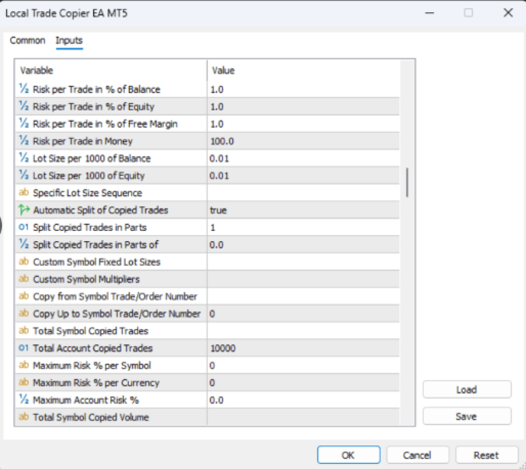The width and height of the screenshot is (526, 469).
Task: Click the ab icon beside Total Symbol Copied Trades
Action: pyautogui.click(x=24, y=330)
